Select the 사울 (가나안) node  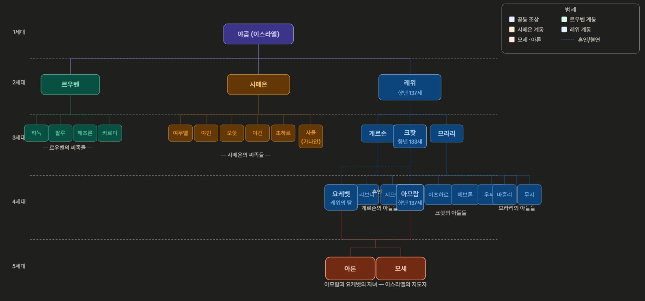[311, 137]
